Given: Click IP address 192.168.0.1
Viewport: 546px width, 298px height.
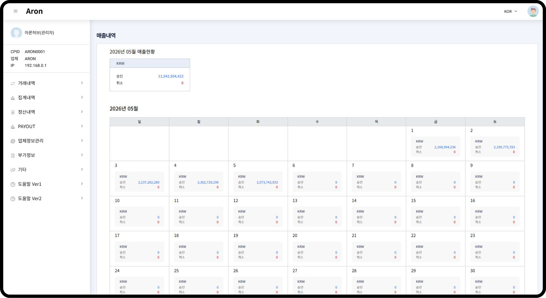Looking at the screenshot, I should tap(36, 65).
